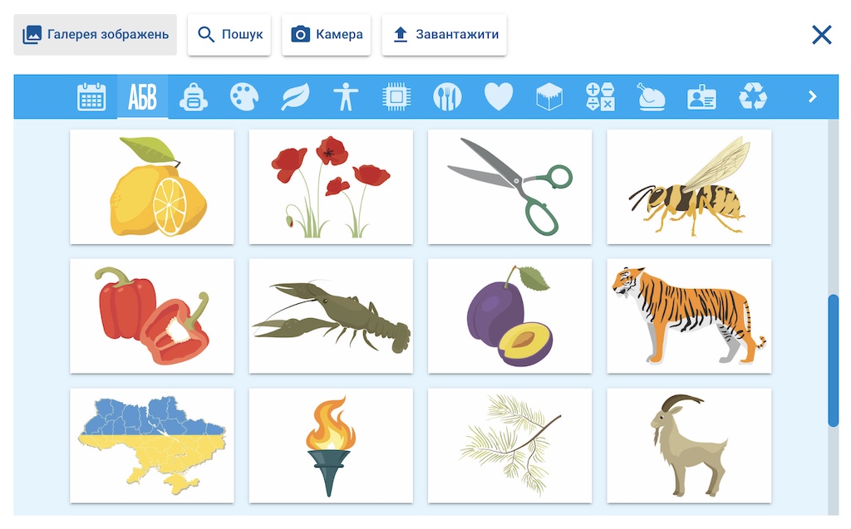Image resolution: width=851 pixels, height=529 pixels.
Task: Click the gallery vertical scrollbar handle
Action: click(x=833, y=360)
